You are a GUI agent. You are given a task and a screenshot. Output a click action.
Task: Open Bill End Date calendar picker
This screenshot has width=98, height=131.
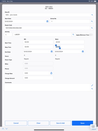click(x=52, y=52)
